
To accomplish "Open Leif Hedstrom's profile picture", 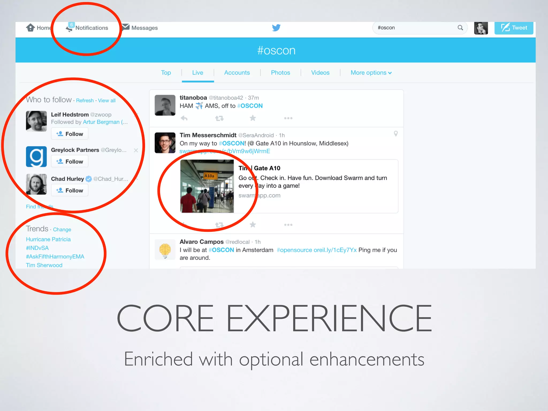I will coord(36,121).
